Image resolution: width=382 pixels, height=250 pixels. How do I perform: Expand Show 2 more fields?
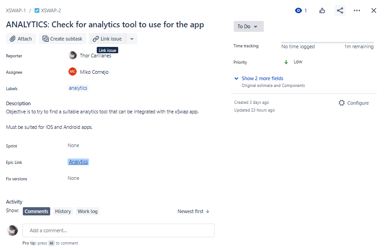(262, 78)
